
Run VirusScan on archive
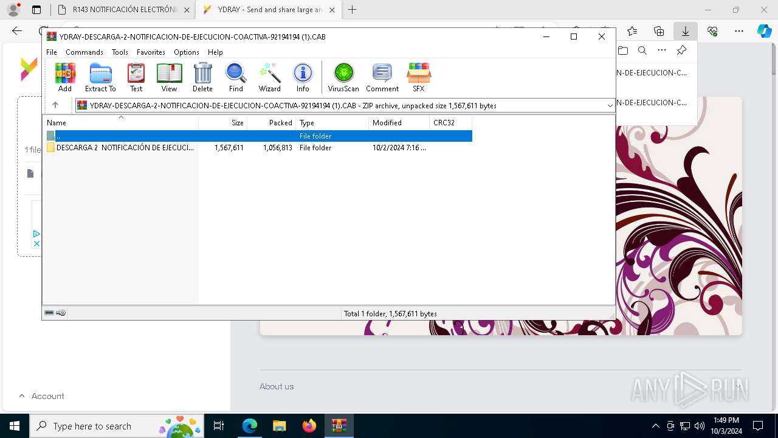(x=343, y=77)
